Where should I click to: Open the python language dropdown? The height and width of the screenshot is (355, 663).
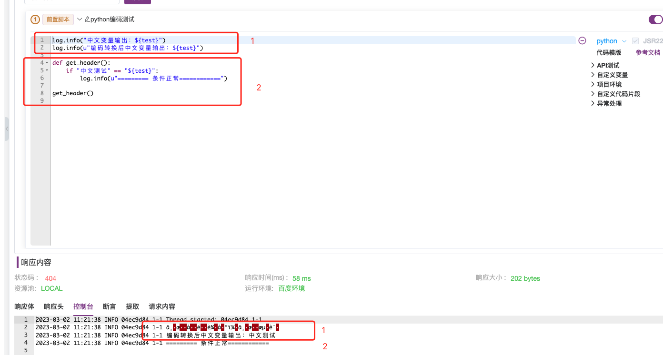[x=624, y=41]
